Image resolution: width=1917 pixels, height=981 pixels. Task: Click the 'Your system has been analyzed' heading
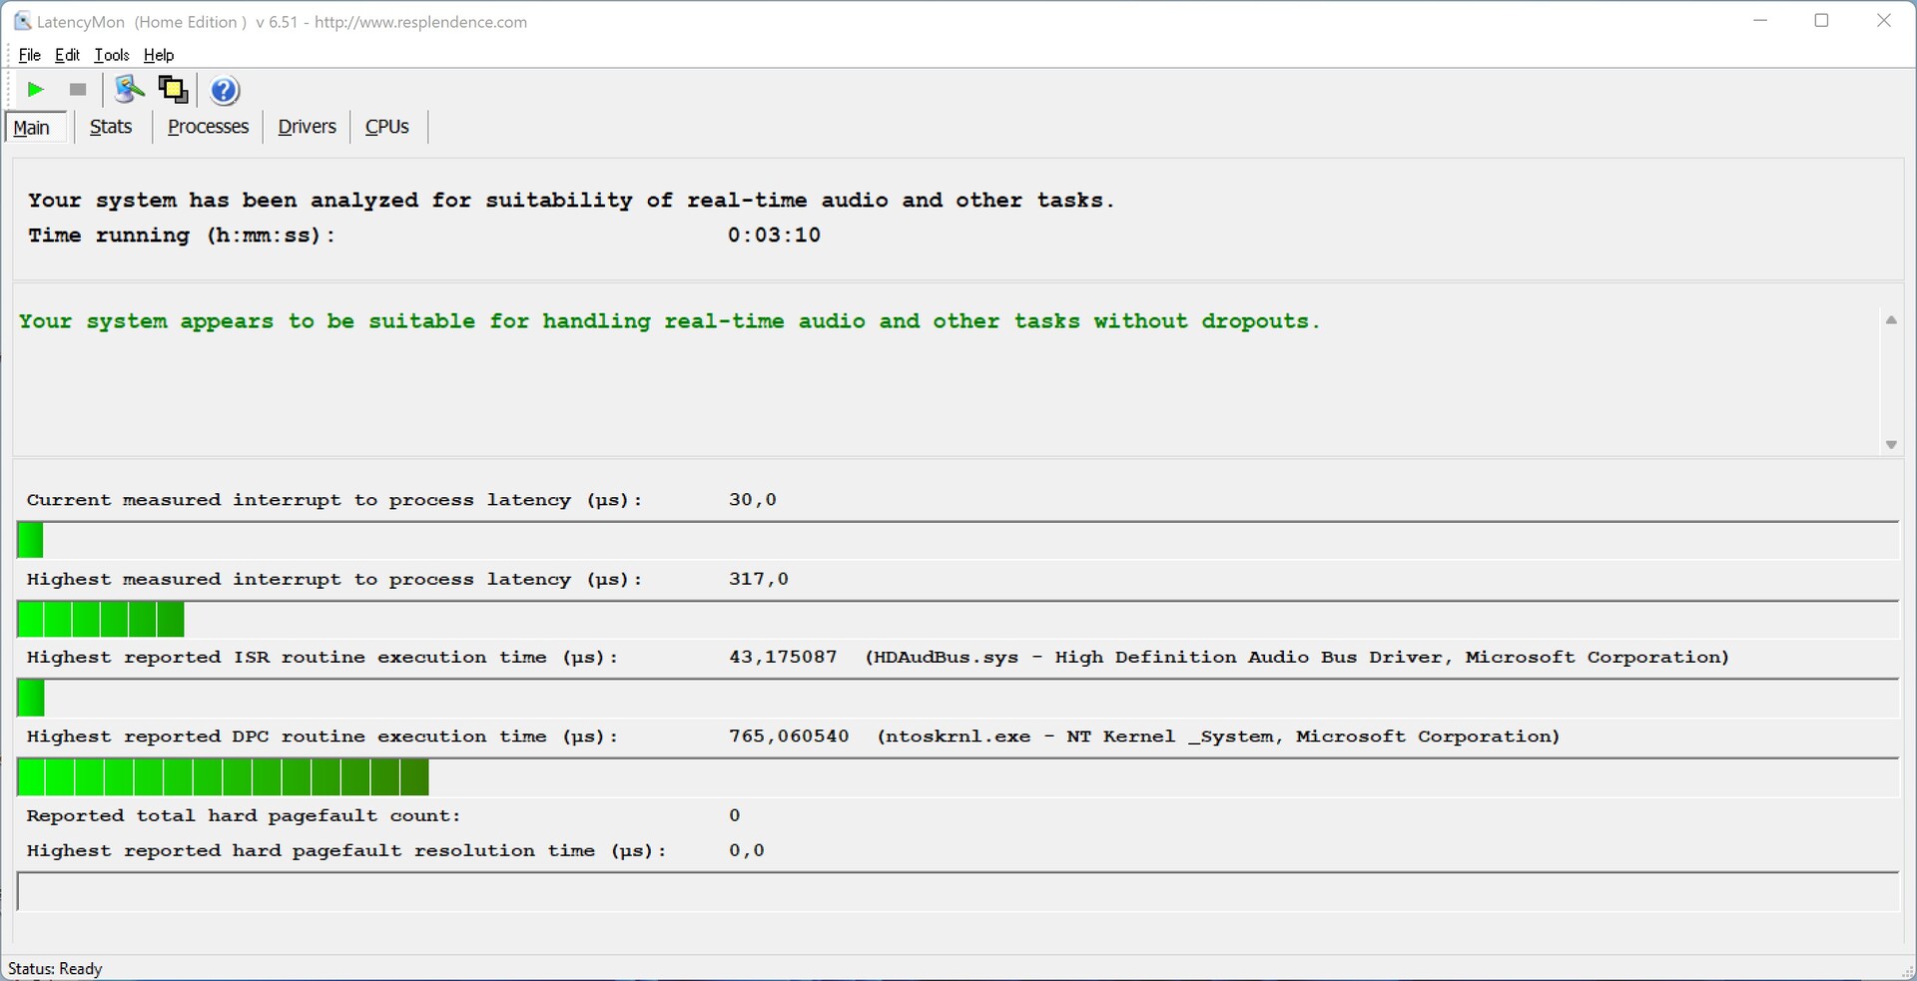pyautogui.click(x=571, y=201)
